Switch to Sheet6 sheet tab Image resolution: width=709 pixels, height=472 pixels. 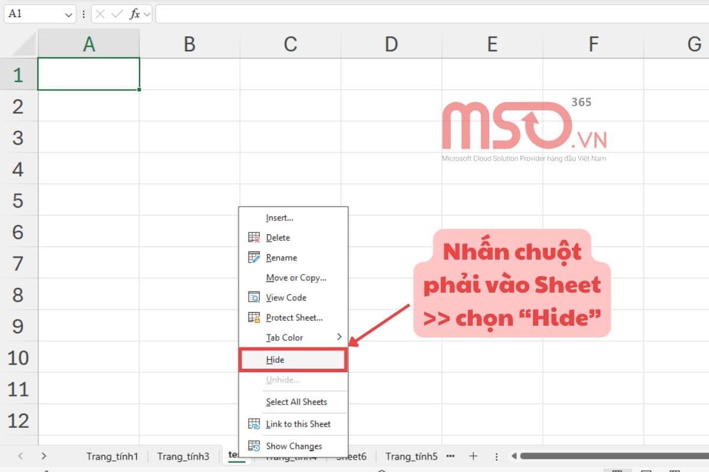tap(354, 456)
